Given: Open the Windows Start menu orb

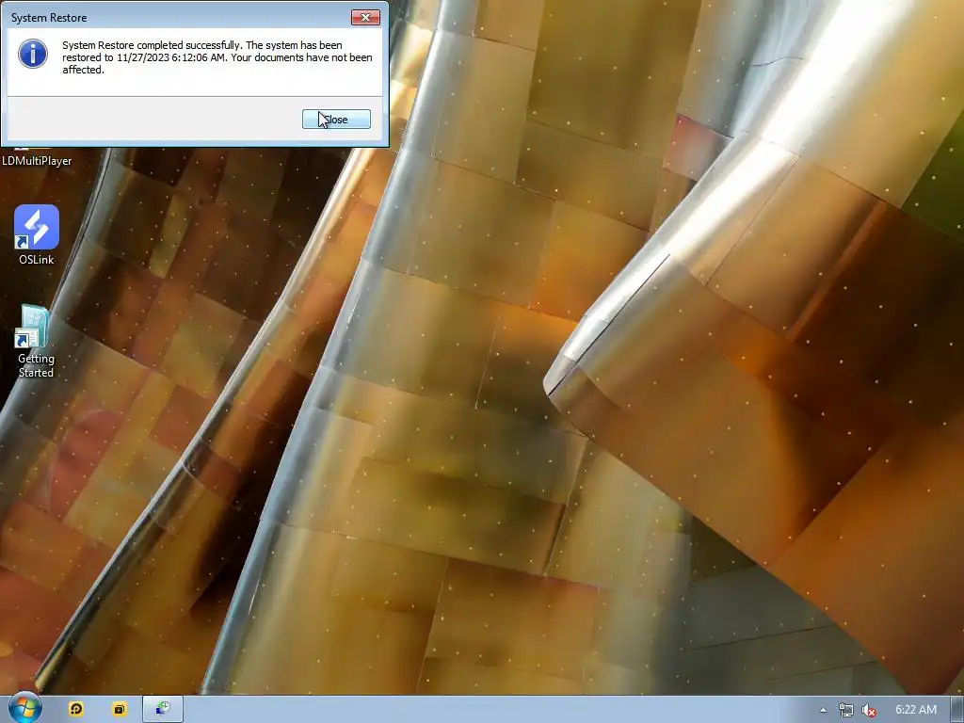Looking at the screenshot, I should point(24,708).
